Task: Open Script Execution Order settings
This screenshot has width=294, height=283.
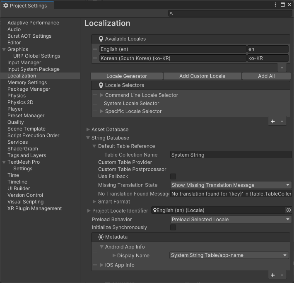Action: click(34, 135)
